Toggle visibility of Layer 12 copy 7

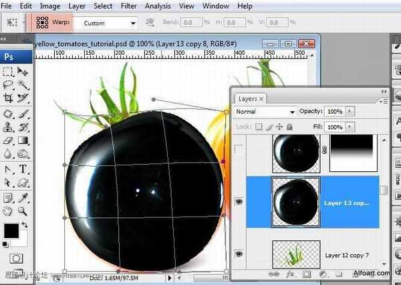coord(241,256)
